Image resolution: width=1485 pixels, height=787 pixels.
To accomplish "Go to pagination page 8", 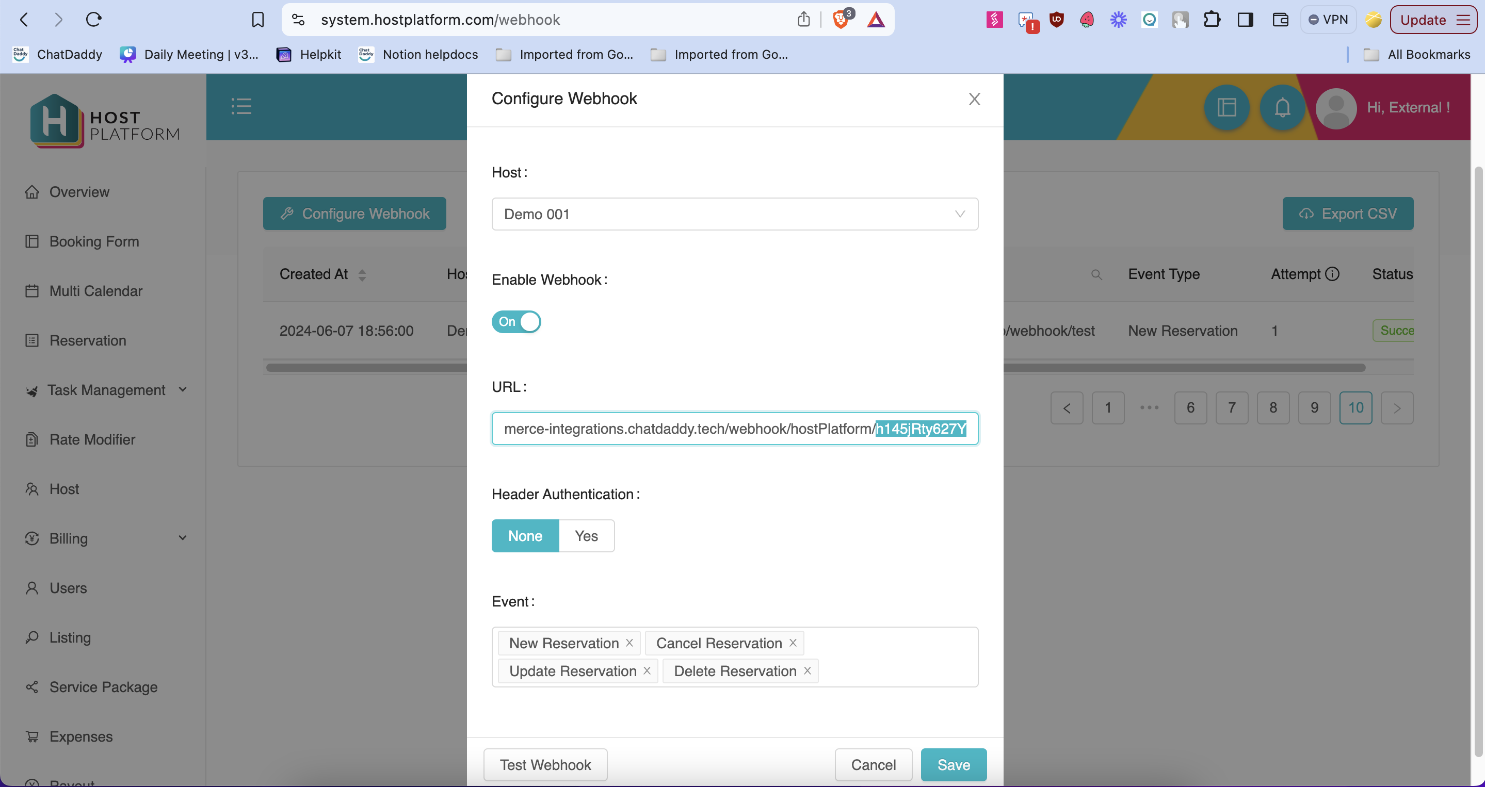I will [1273, 408].
